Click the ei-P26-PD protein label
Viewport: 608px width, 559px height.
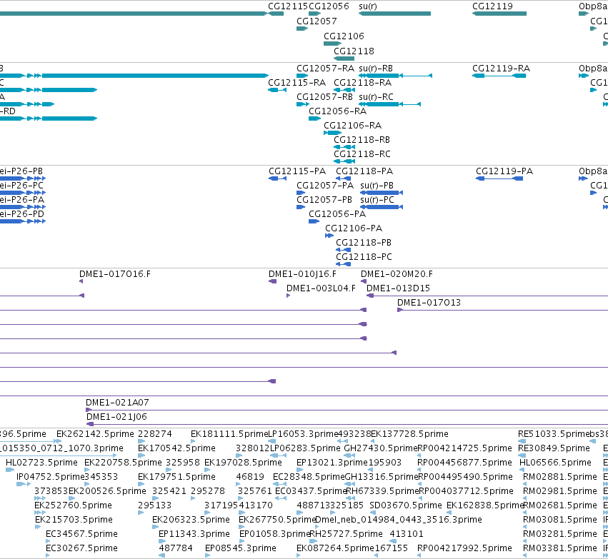point(22,214)
